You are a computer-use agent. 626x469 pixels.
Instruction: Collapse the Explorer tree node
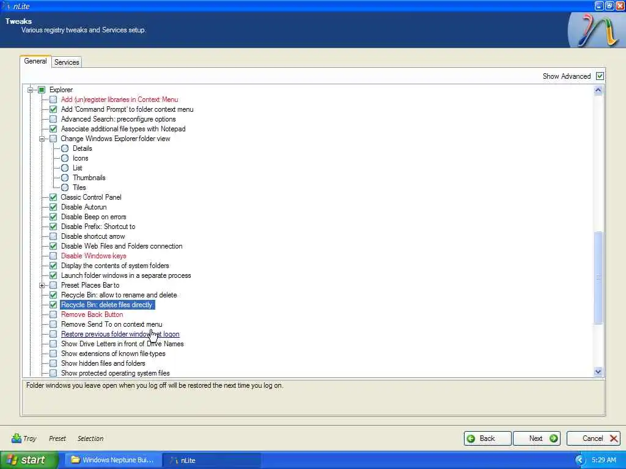(30, 90)
